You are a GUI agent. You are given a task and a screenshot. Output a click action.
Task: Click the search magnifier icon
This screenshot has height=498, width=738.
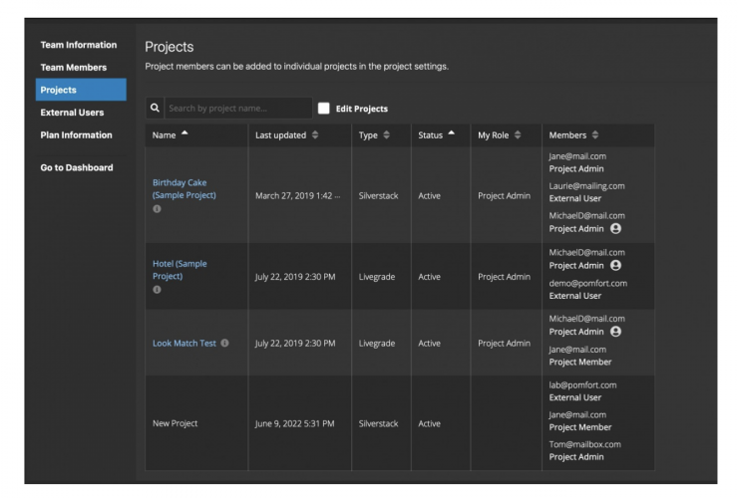(x=155, y=108)
